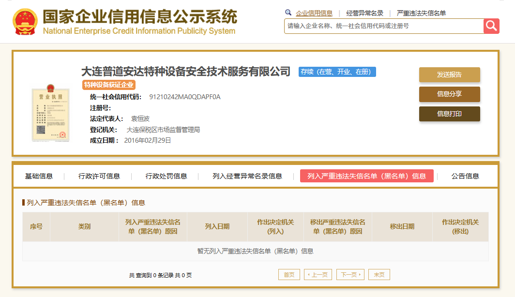Click the 登记机关 label
The height and width of the screenshot is (297, 515).
[104, 130]
